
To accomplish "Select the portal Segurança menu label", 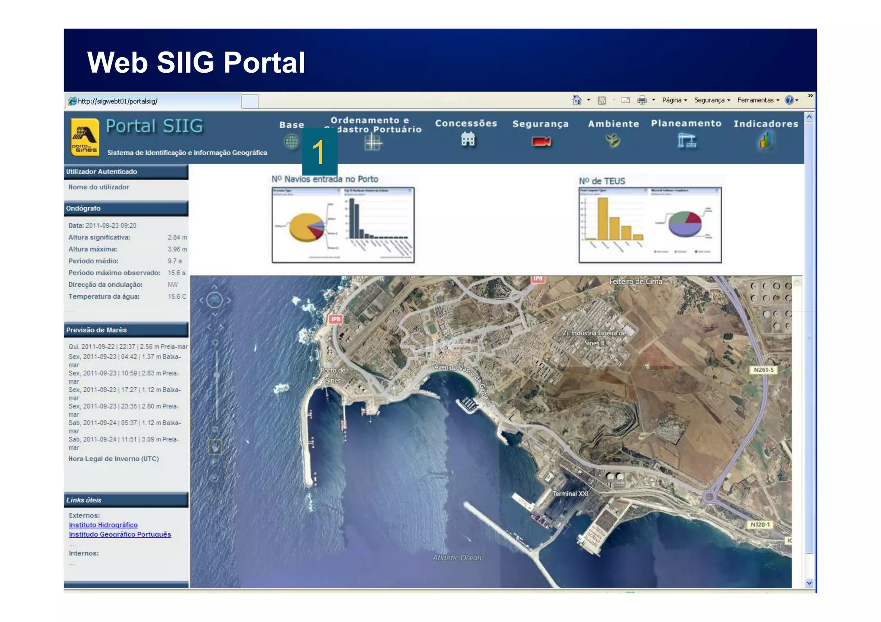I will (541, 124).
